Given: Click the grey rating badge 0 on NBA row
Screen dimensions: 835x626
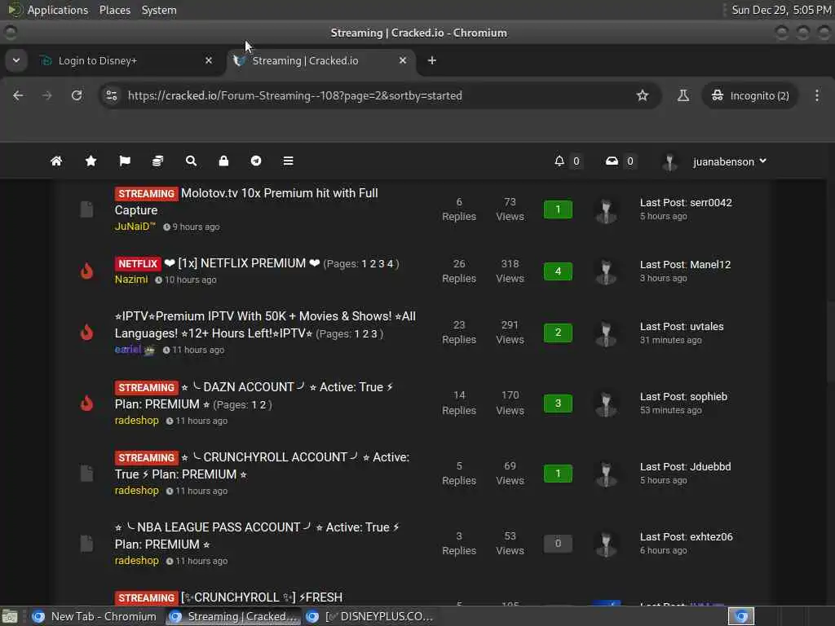Looking at the screenshot, I should (x=558, y=543).
